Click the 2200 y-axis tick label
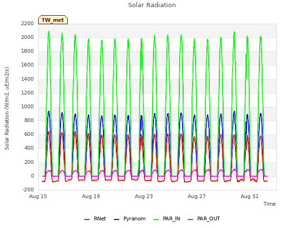The width and height of the screenshot is (305, 228). [x=28, y=23]
